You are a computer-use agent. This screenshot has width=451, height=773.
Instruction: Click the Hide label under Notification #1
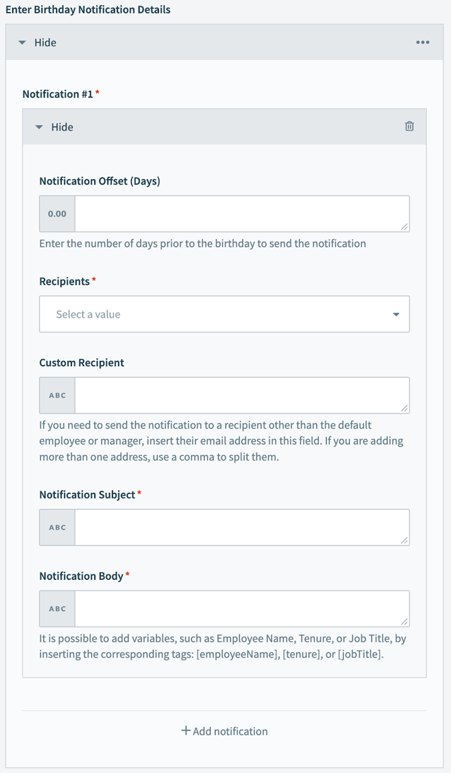pos(62,127)
